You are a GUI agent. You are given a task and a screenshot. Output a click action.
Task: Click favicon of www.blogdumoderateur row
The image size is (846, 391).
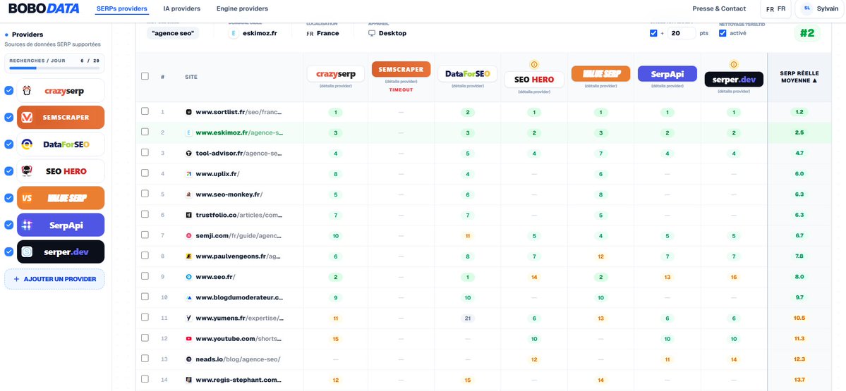coord(189,297)
